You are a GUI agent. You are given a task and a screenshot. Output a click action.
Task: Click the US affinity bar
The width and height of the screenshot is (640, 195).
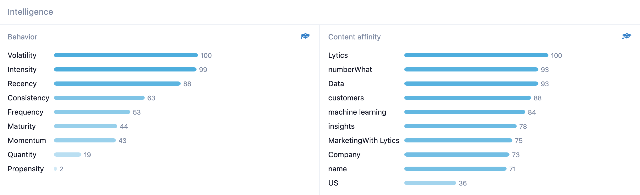pyautogui.click(x=430, y=183)
